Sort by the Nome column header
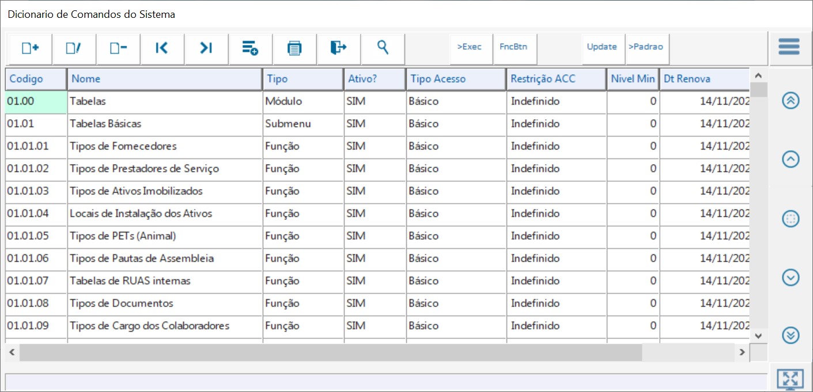Image resolution: width=813 pixels, height=392 pixels. pos(165,79)
